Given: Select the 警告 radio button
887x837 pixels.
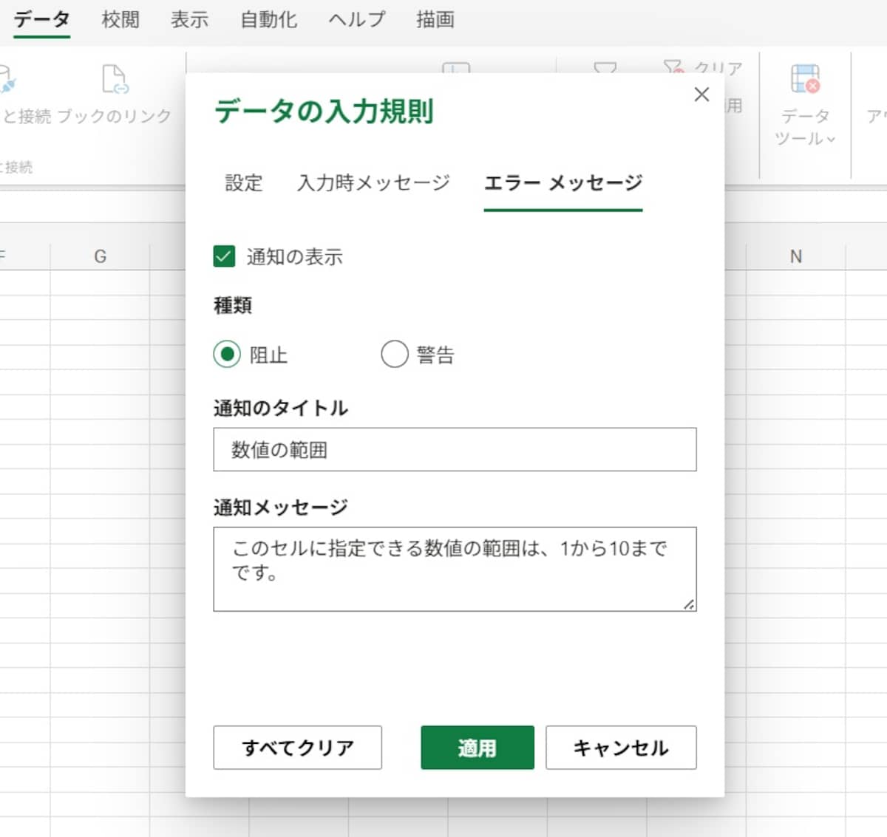Looking at the screenshot, I should tap(395, 354).
